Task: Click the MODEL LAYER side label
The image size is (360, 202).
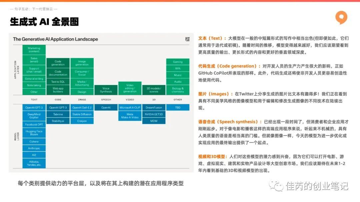Action: click(x=17, y=136)
